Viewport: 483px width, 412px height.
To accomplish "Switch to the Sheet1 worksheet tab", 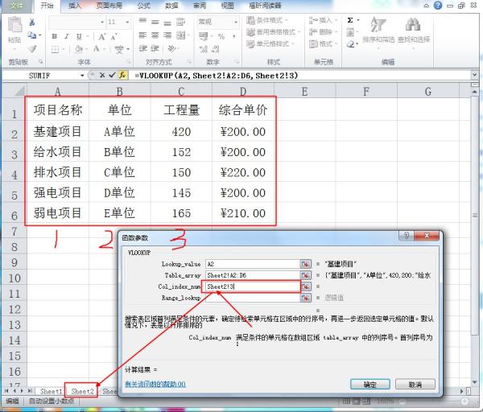I will coord(51,391).
